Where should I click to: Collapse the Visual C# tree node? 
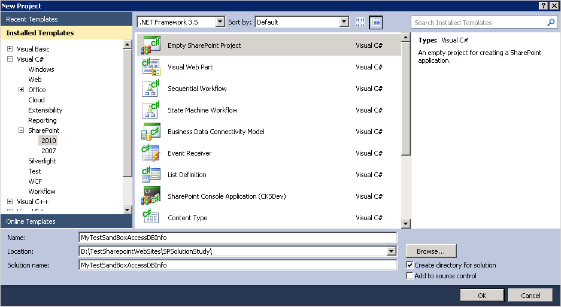(x=10, y=59)
